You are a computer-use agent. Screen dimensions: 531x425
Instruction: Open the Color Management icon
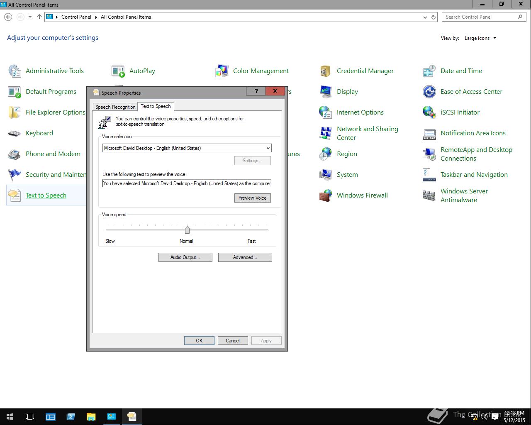pos(222,71)
